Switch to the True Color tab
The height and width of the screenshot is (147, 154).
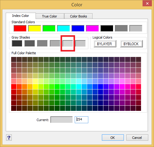coord(50,16)
